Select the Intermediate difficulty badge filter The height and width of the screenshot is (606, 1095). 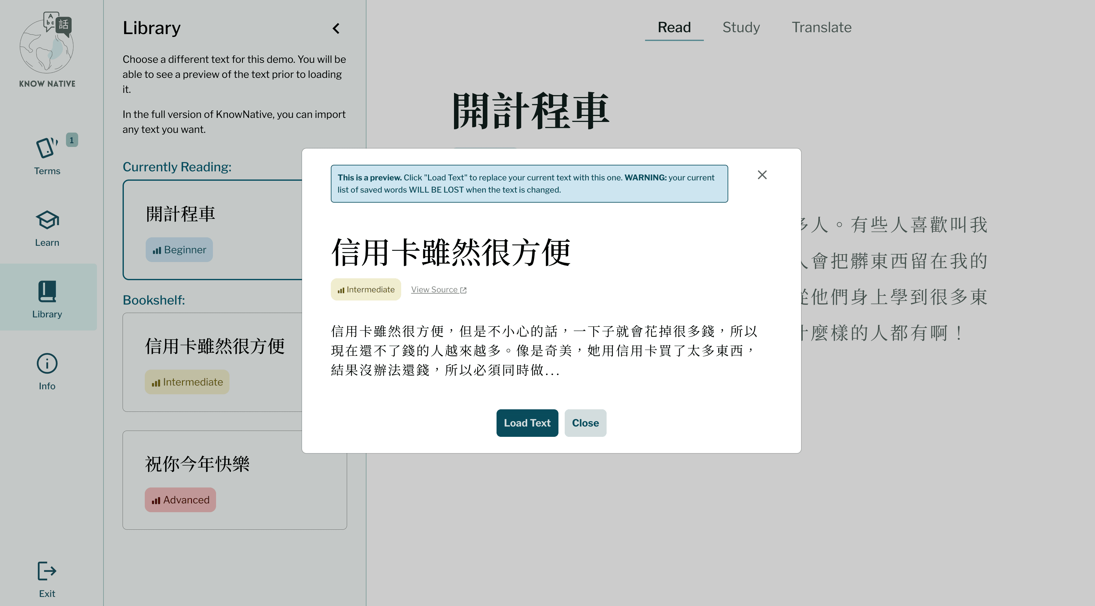[188, 381]
